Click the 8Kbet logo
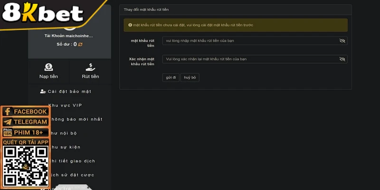This screenshot has width=380, height=190. click(42, 14)
